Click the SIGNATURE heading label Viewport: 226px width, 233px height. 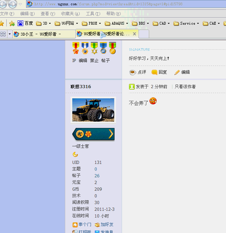139,49
